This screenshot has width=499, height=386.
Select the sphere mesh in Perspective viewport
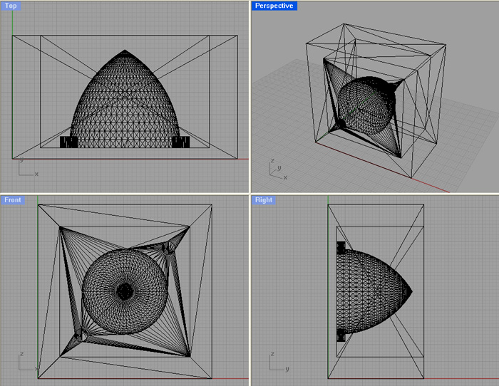click(x=365, y=105)
